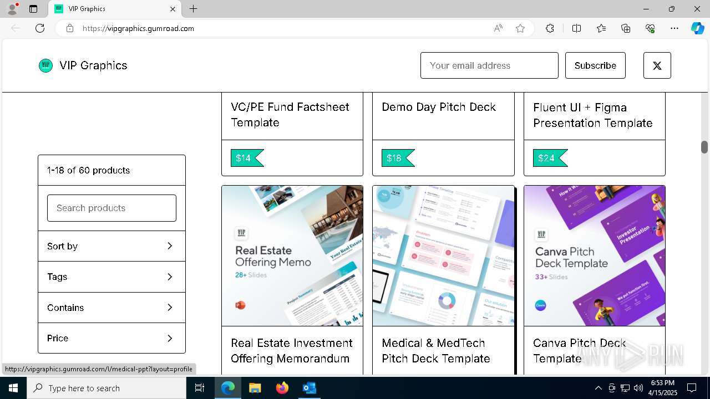Click the browser address bar URL

pos(139,28)
